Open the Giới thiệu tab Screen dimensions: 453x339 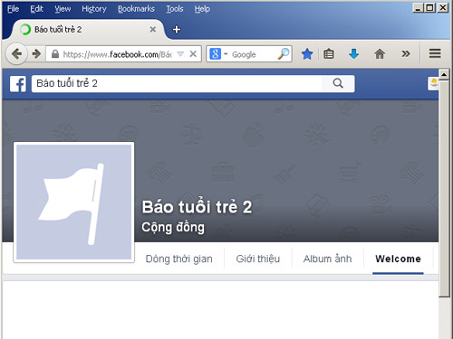point(258,259)
